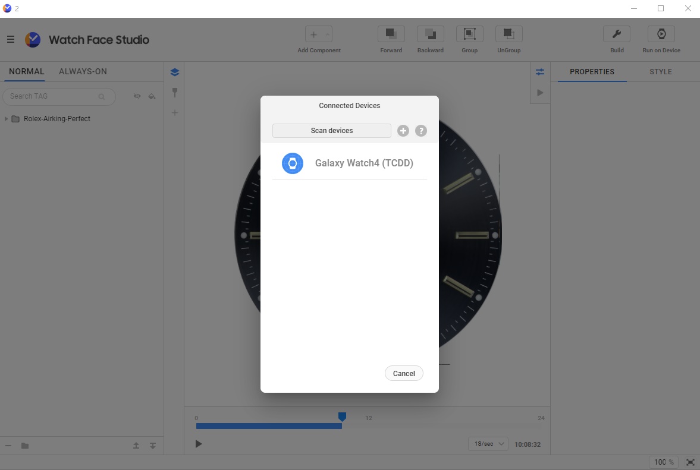This screenshot has height=470, width=700.
Task: Click the blue watch icon for Galaxy Watch4
Action: coord(293,163)
